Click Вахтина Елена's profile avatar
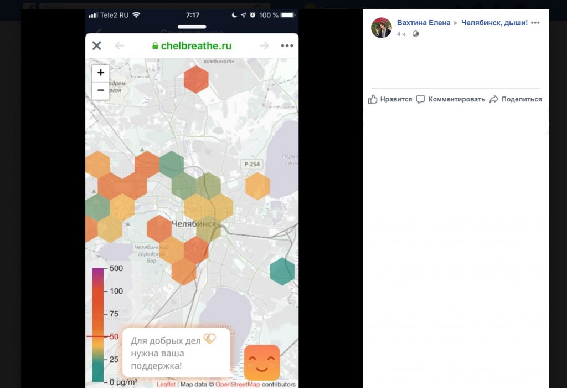The height and width of the screenshot is (388, 567). 381,28
